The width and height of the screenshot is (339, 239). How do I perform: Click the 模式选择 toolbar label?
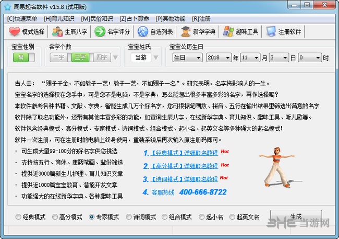(33, 32)
